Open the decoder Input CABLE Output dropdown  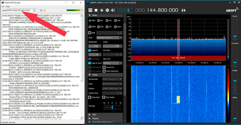coord(21,10)
